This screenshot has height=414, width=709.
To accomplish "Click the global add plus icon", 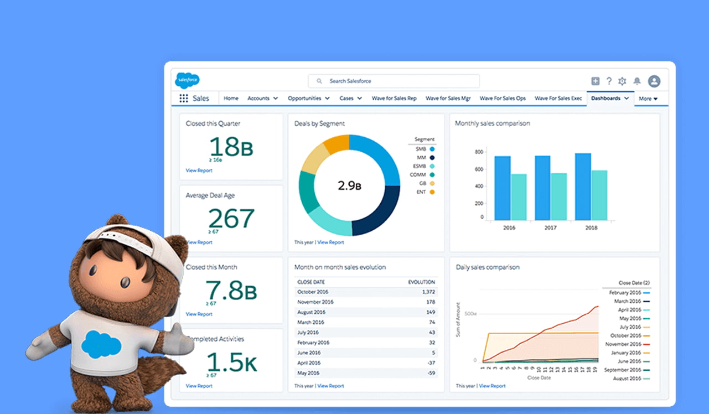I will point(596,81).
